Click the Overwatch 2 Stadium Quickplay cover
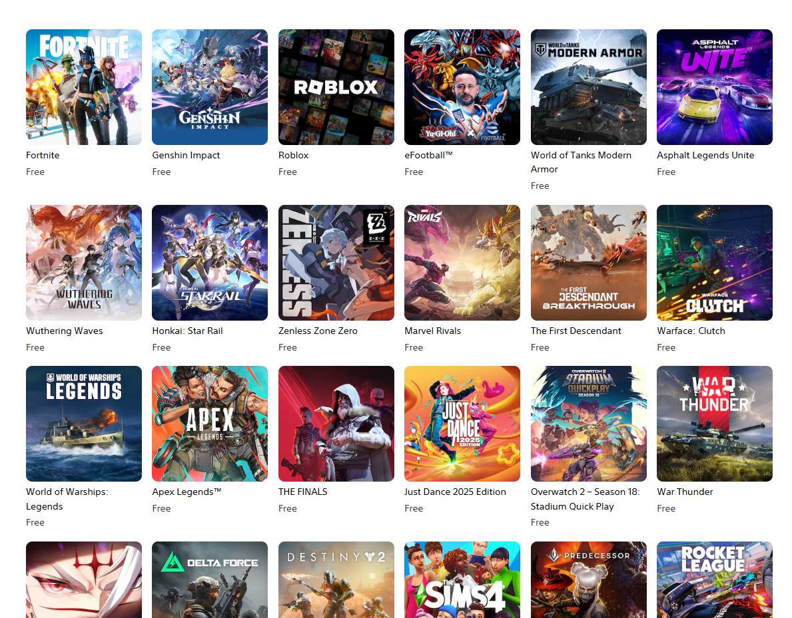The image size is (792, 618). 588,424
